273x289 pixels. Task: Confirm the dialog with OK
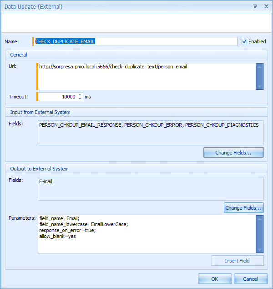coord(214,279)
